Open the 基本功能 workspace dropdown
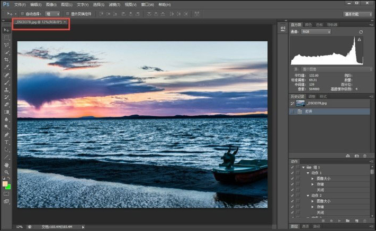Viewport: 376px width, 231px height. click(358, 14)
